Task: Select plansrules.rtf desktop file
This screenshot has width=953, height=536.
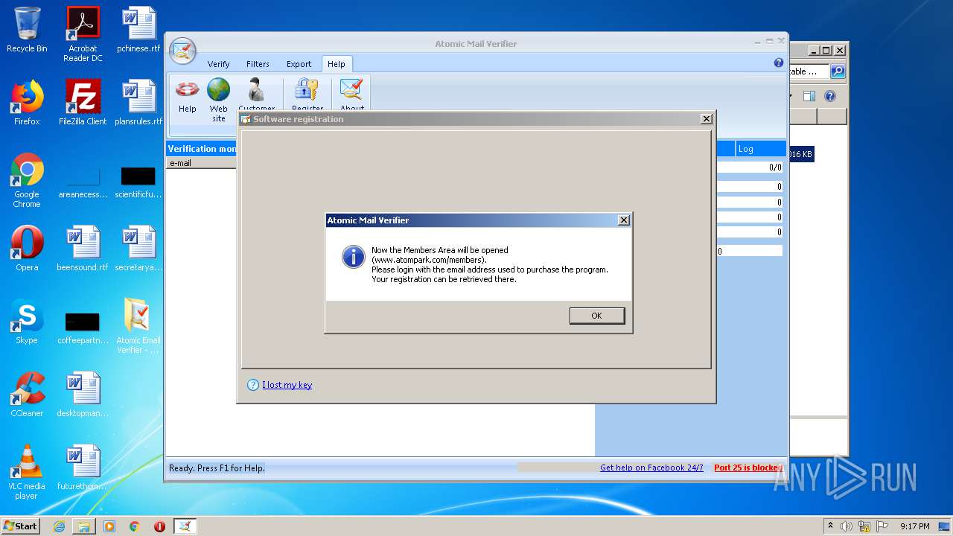Action: pos(138,102)
